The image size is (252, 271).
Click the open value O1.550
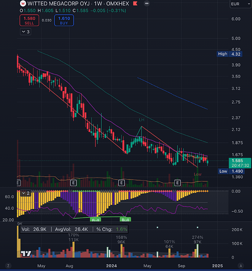(x=28, y=11)
